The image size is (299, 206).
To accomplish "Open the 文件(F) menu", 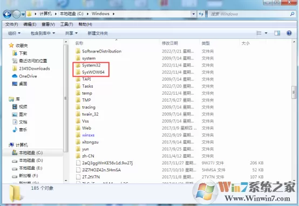I will pyautogui.click(x=12, y=24).
